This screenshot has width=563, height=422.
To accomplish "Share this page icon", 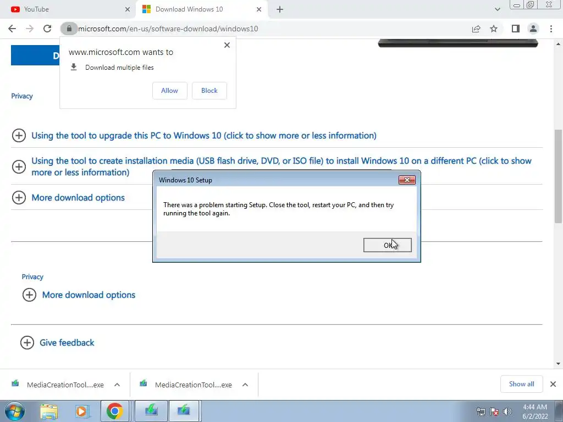I will click(476, 29).
